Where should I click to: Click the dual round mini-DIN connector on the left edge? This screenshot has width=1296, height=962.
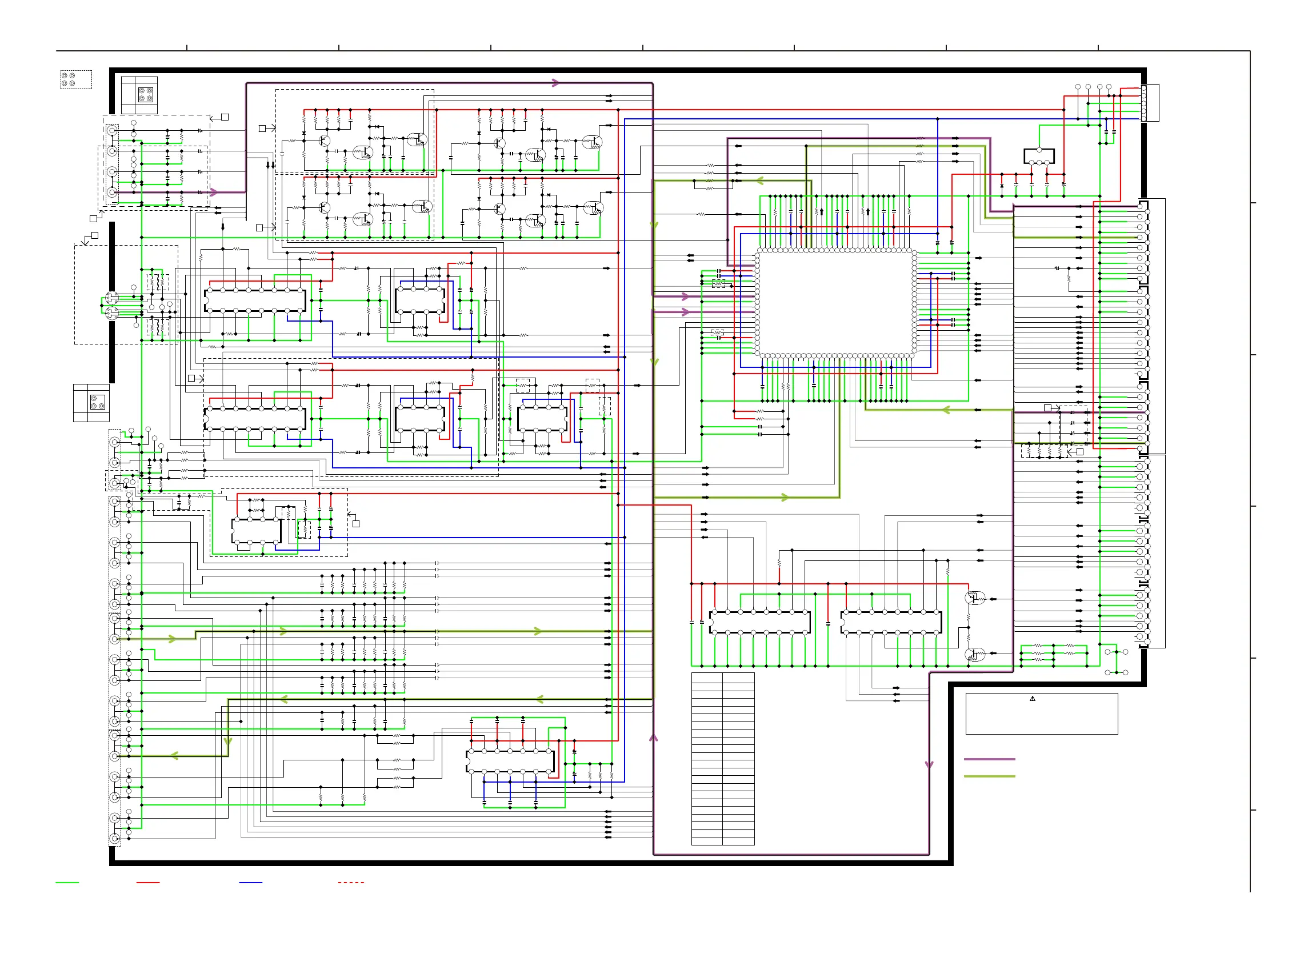click(112, 306)
